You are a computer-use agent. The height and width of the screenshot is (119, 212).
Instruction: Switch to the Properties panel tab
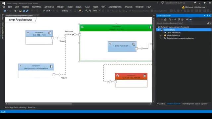pyautogui.click(x=161, y=104)
